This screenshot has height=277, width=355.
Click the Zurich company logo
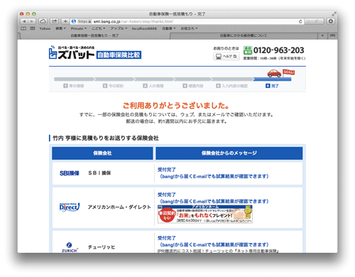pos(69,247)
